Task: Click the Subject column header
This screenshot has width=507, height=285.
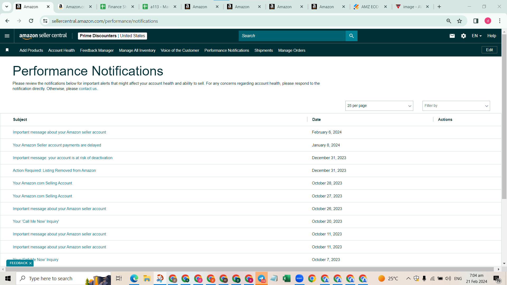Action: click(x=20, y=120)
